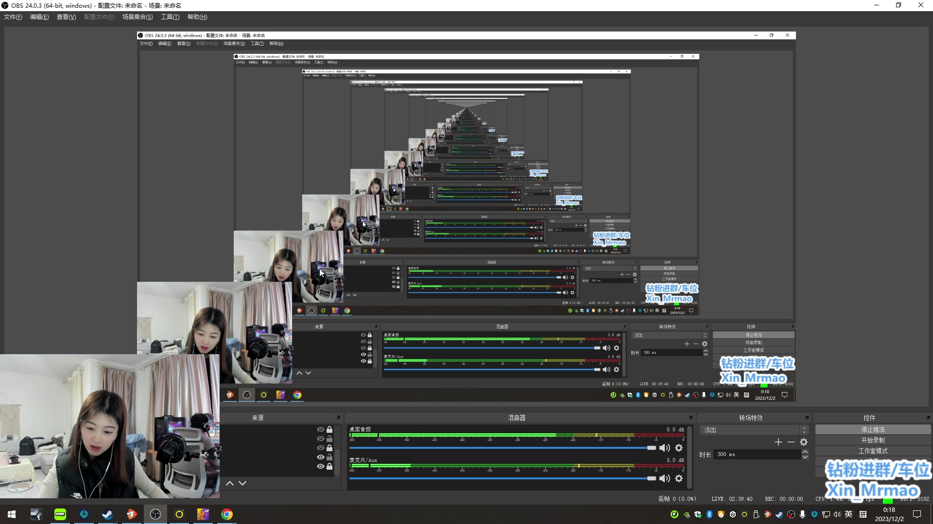
Task: Open the Windows Start menu
Action: point(12,514)
